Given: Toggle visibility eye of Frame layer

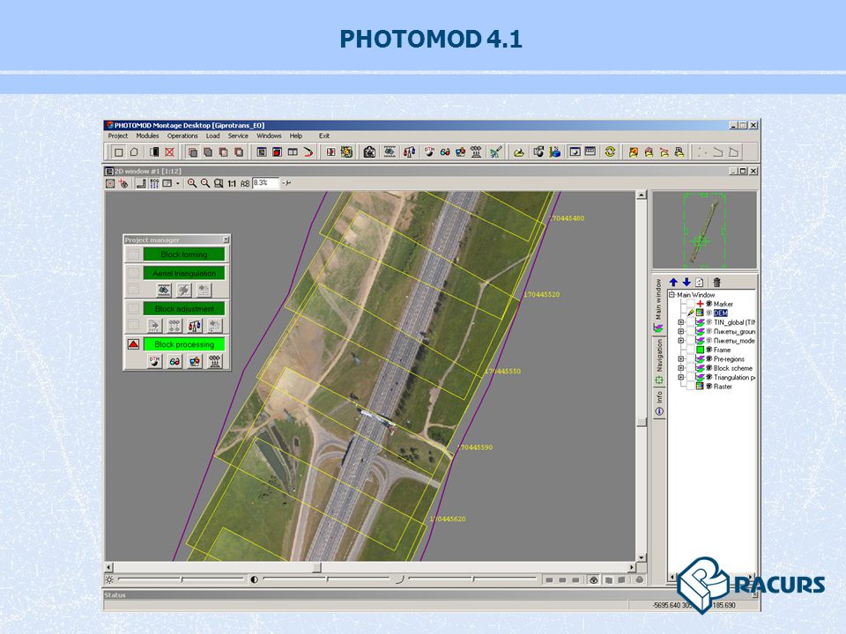Looking at the screenshot, I should coord(709,350).
